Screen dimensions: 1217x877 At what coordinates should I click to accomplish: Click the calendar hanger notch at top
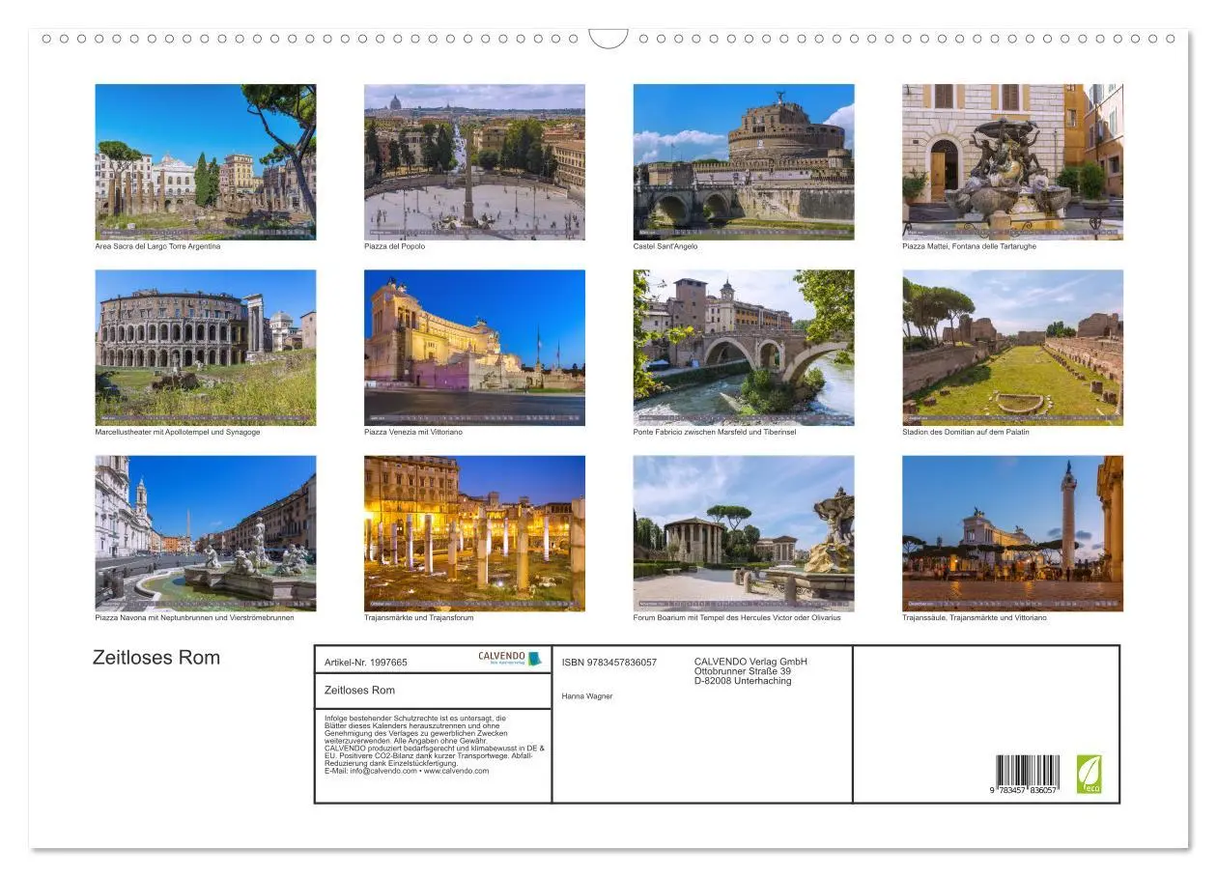[608, 39]
